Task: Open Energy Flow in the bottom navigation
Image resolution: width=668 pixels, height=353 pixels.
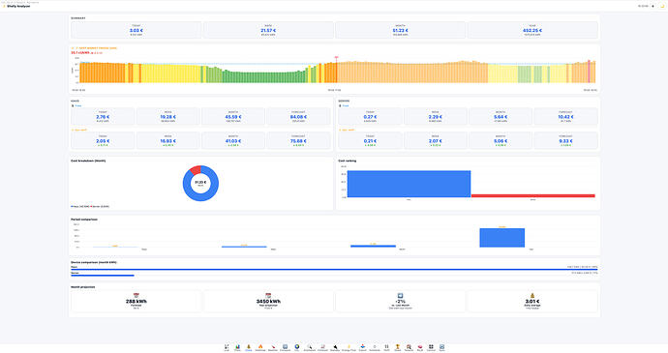Action: pos(349,348)
